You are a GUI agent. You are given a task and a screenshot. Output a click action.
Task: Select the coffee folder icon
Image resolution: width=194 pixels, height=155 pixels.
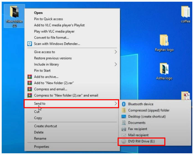pos(185,12)
